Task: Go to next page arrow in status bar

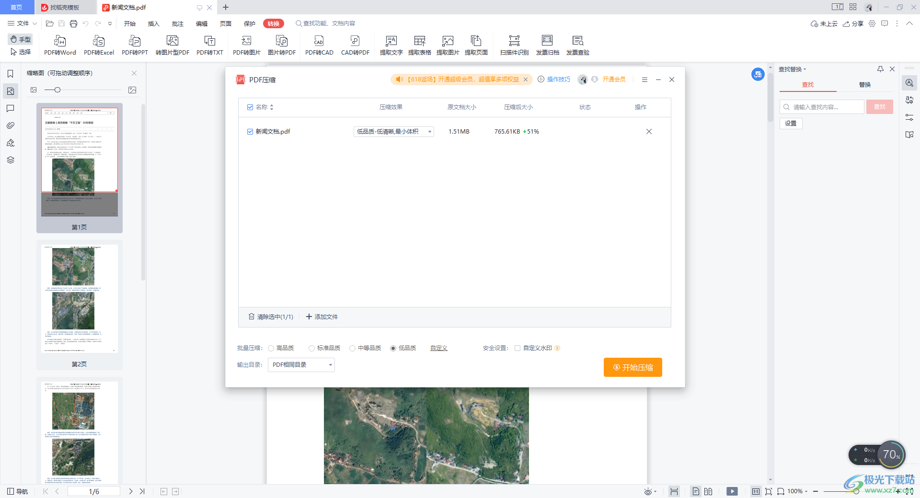Action: click(130, 491)
